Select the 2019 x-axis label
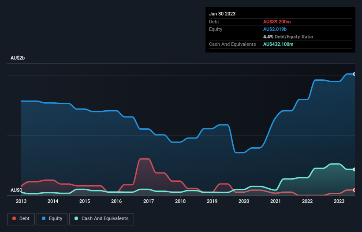362x232 pixels. pos(212,201)
